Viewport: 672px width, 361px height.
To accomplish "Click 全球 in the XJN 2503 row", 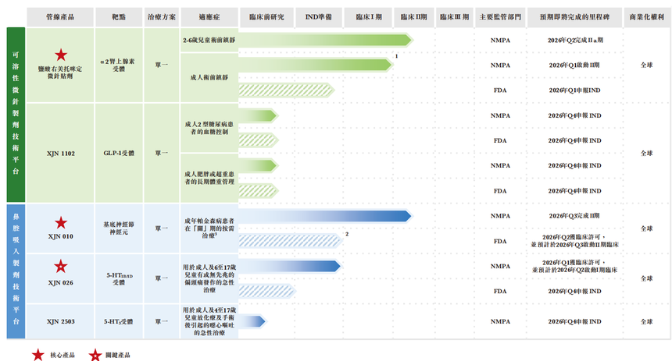I will [x=647, y=321].
